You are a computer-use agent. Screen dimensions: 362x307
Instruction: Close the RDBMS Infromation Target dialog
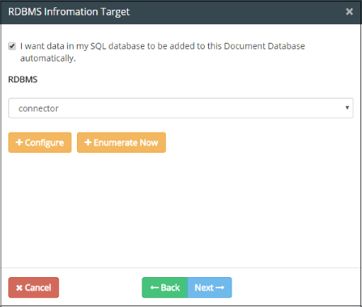pyautogui.click(x=349, y=11)
